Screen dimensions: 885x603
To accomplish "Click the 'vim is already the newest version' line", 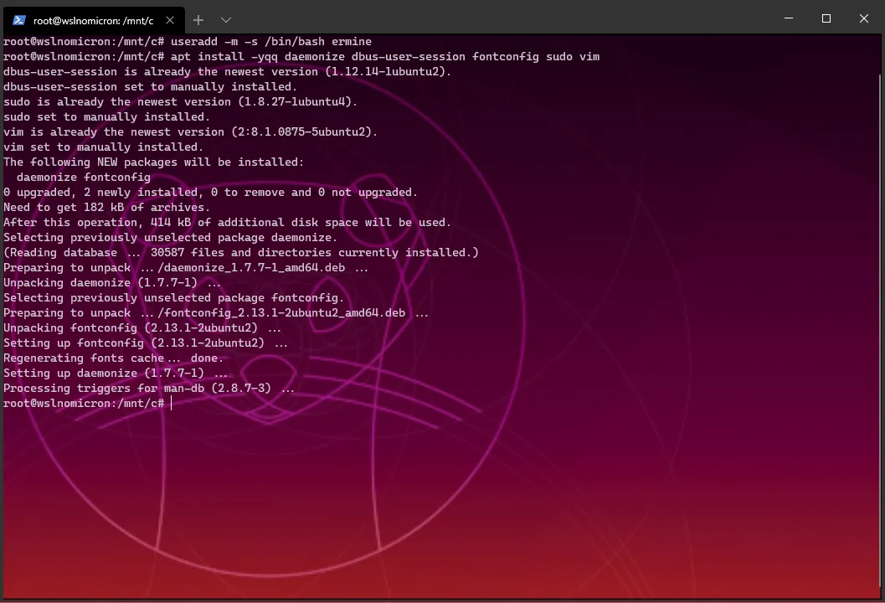I will [191, 131].
